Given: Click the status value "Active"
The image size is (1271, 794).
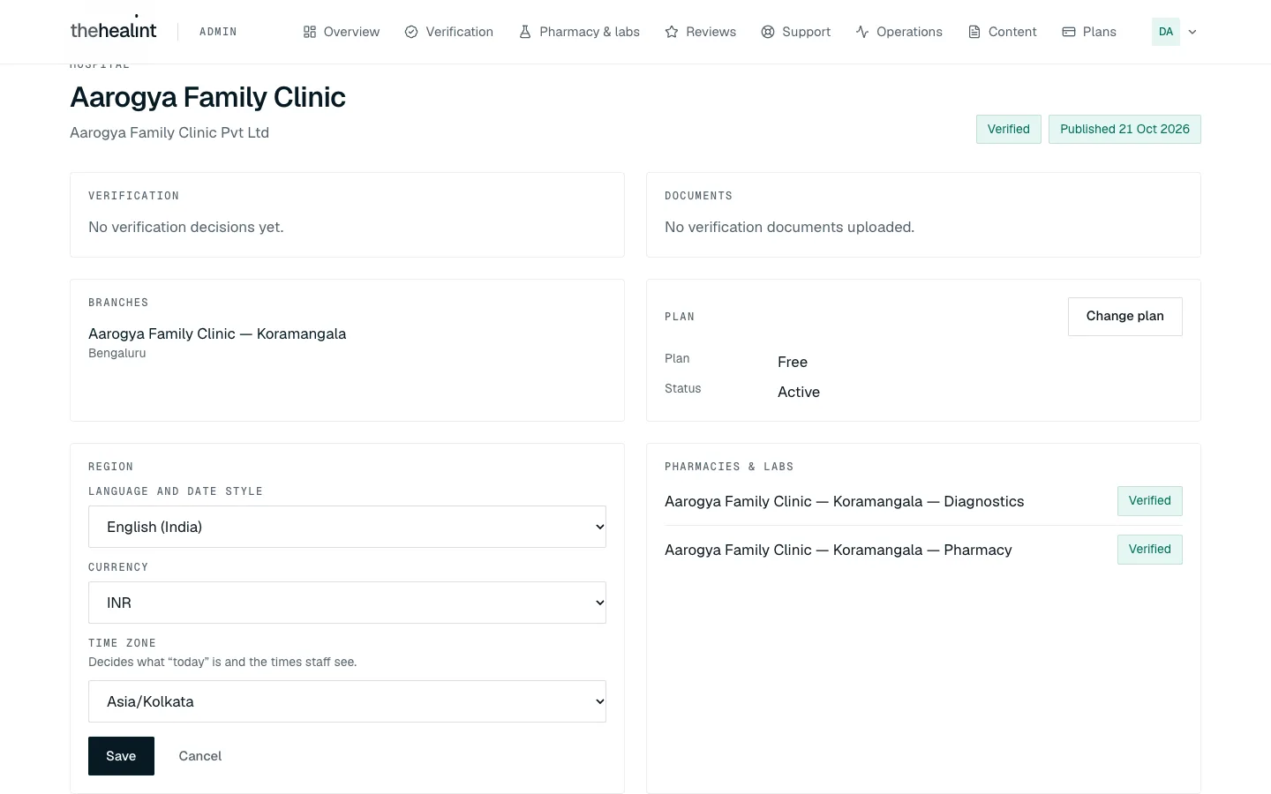Looking at the screenshot, I should point(799,392).
